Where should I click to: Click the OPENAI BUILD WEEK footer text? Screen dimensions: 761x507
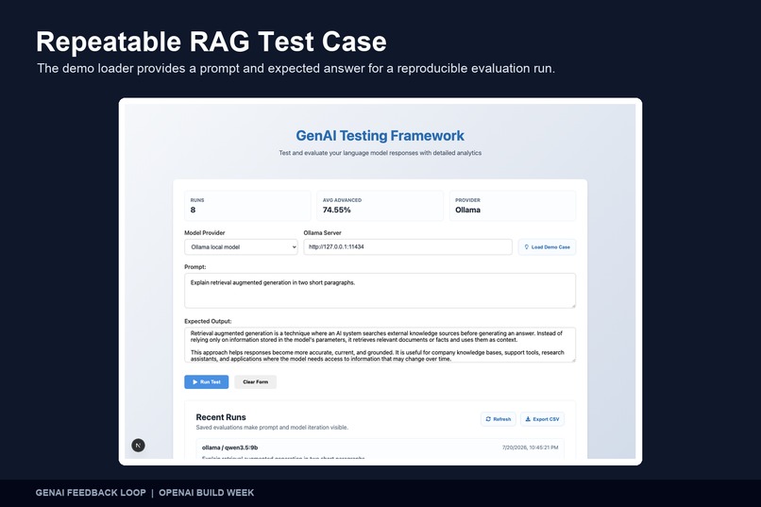[x=206, y=493]
